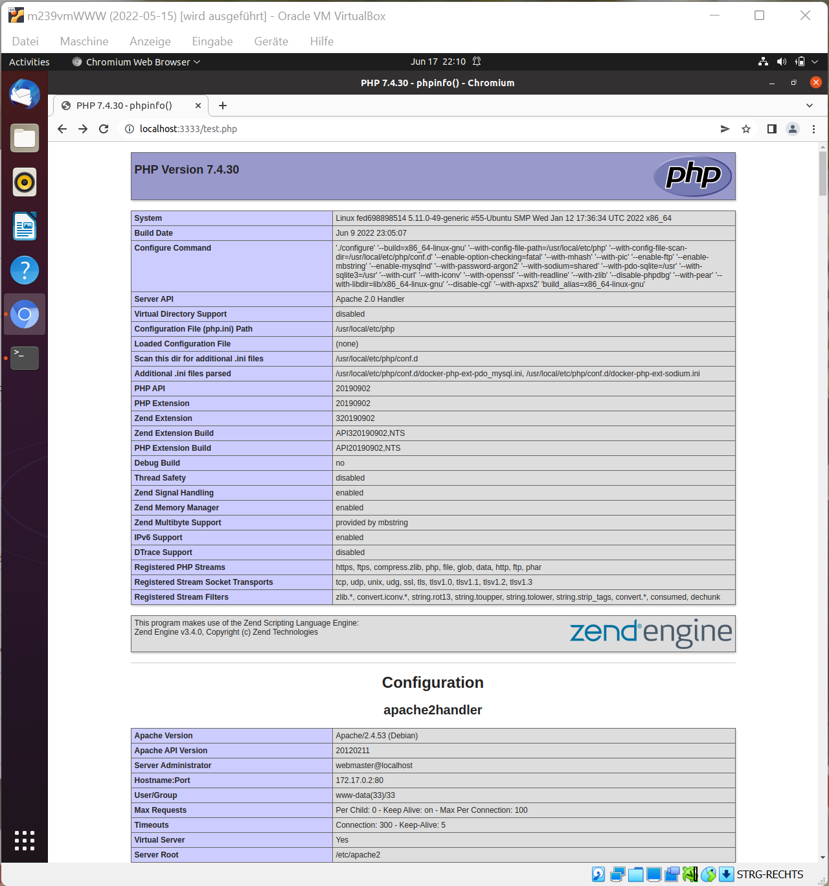Image resolution: width=829 pixels, height=886 pixels.
Task: Click VirtualBox display indicator
Action: pos(654,874)
